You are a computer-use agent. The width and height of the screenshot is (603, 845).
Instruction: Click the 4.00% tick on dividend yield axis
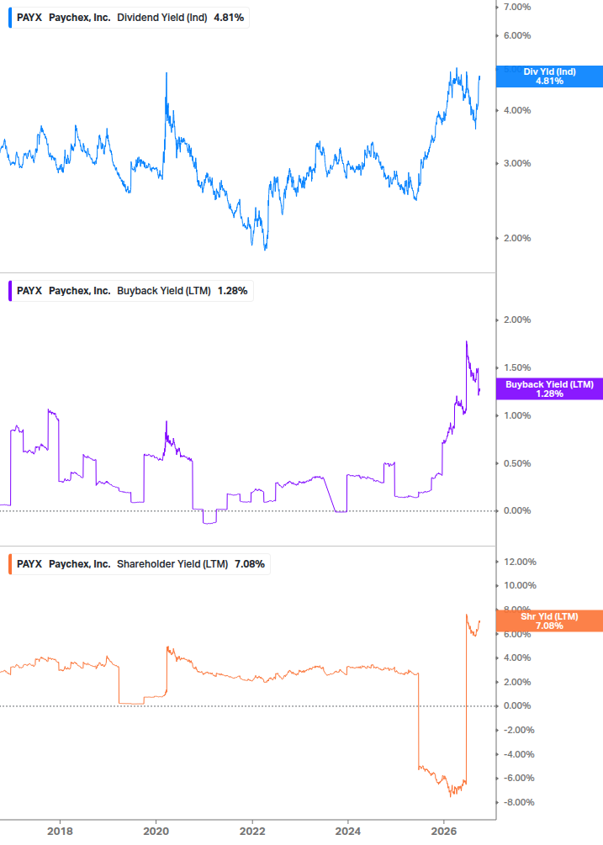[516, 110]
